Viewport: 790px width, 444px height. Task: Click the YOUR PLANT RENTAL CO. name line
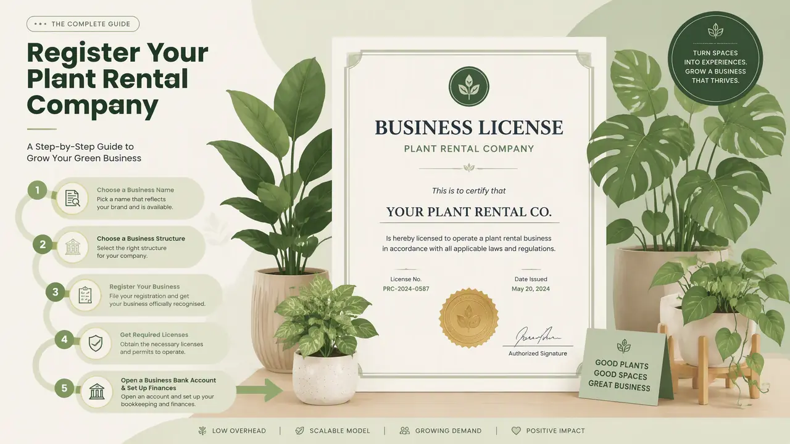coord(469,212)
